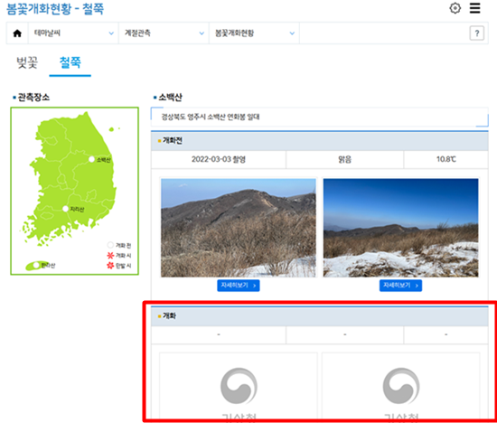The width and height of the screenshot is (497, 423).
Task: Expand the 계절관측 dropdown
Action: [x=164, y=33]
